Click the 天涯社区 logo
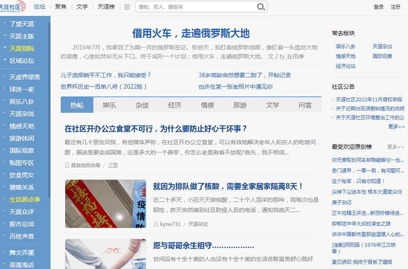408x269 pixels. pyautogui.click(x=13, y=7)
